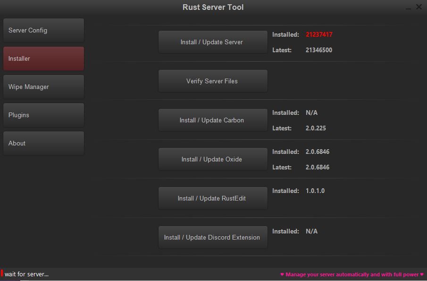Click the red status indicator bar

click(x=2, y=273)
